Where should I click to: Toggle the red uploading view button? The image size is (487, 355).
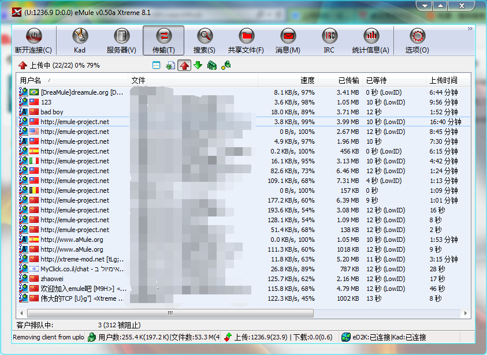184,65
